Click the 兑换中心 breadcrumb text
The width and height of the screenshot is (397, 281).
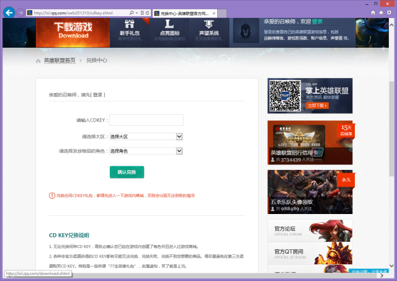pyautogui.click(x=97, y=61)
